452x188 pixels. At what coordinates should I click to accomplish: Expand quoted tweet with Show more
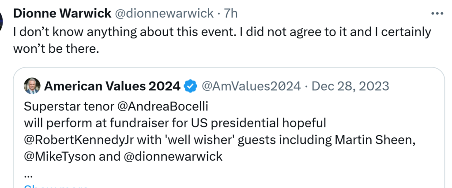(55, 186)
